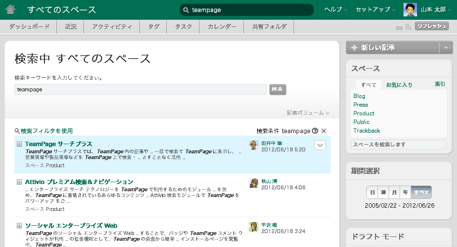Open article TeamPage サーチプラス

(x=59, y=144)
